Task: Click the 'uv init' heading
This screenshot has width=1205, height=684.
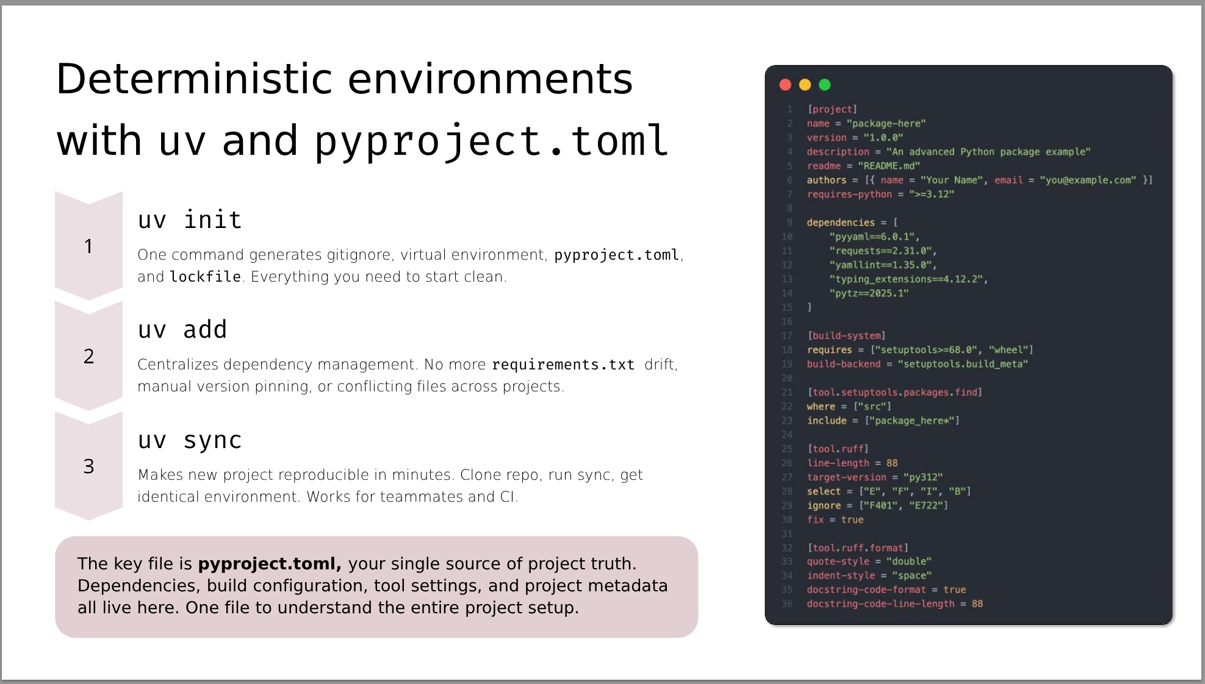Action: coord(190,220)
